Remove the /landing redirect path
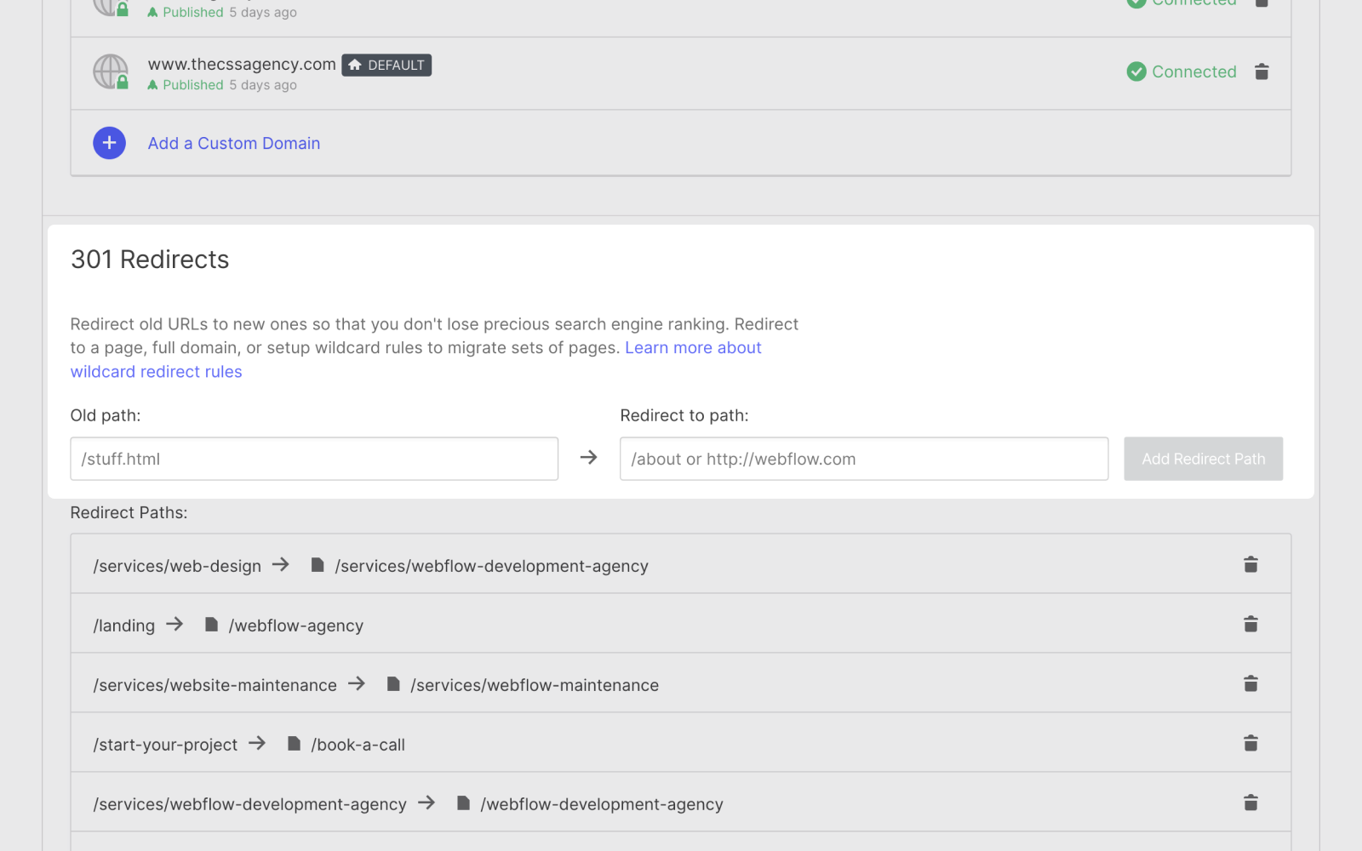The height and width of the screenshot is (851, 1362). click(1250, 625)
